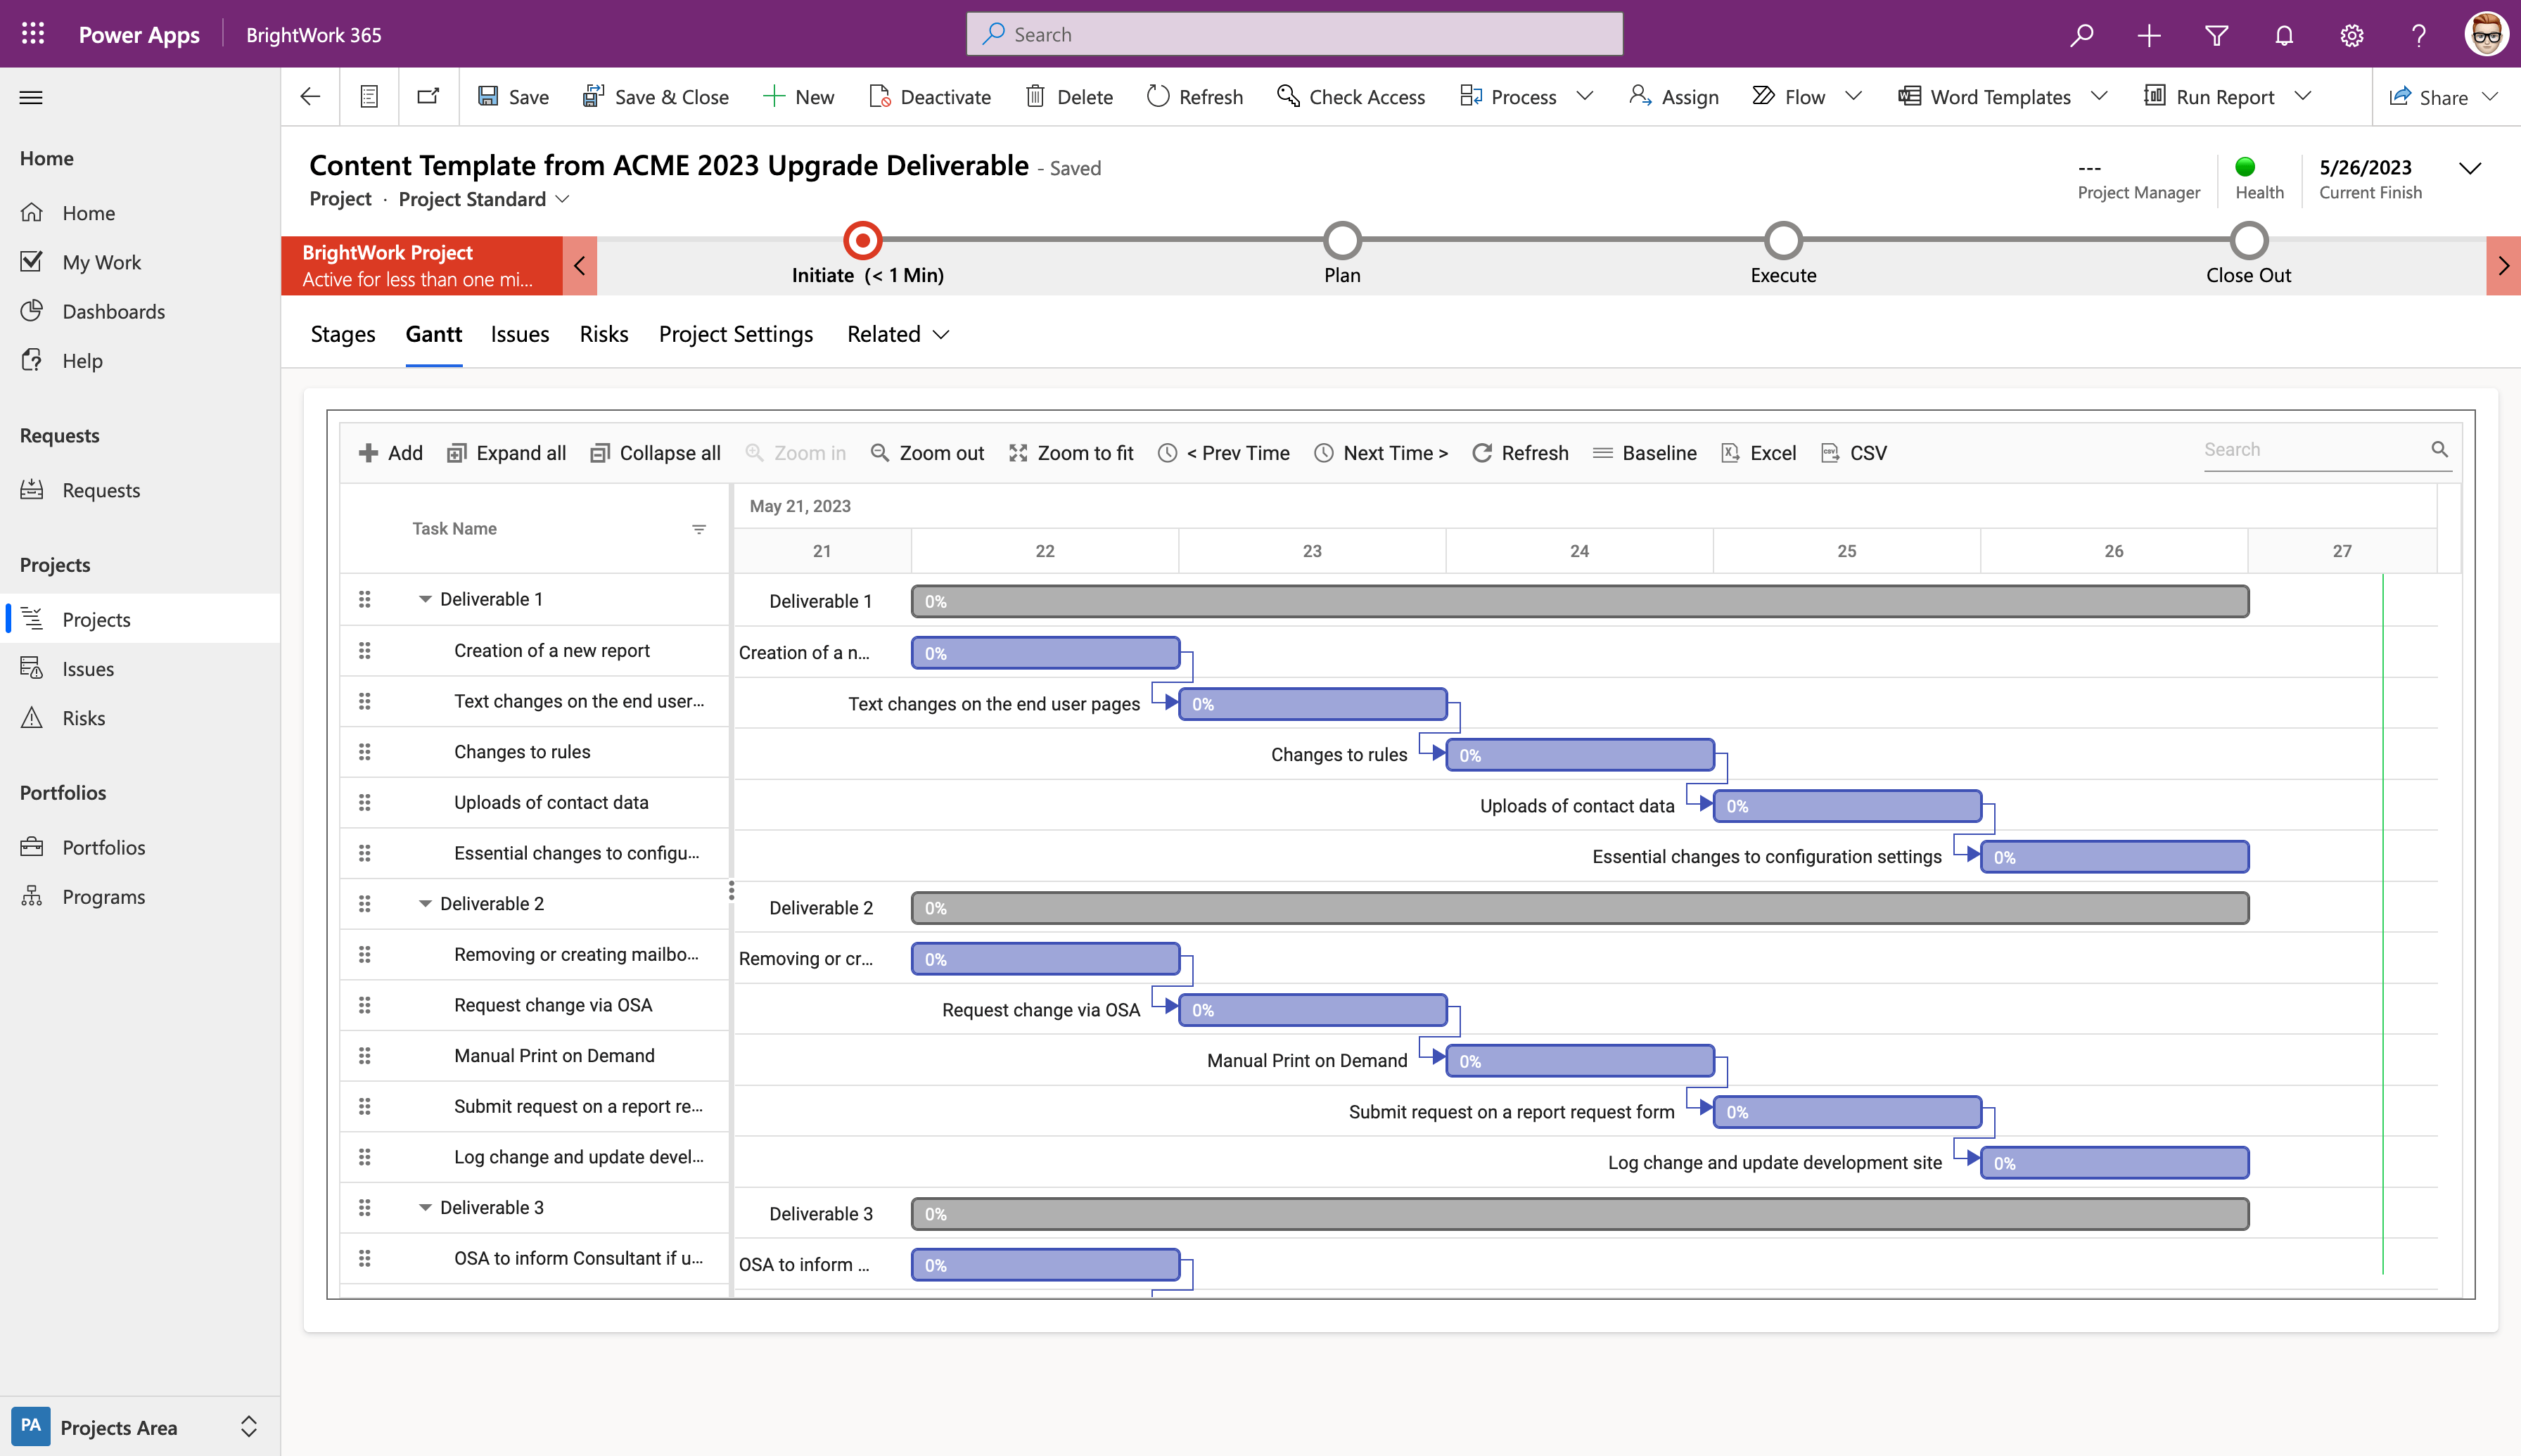Click Collapse all in Gantt toolbar
The width and height of the screenshot is (2521, 1456).
pos(655,453)
